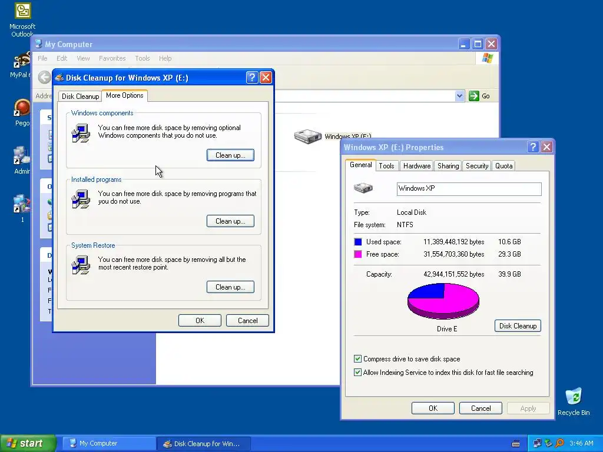
Task: Click OK in Disk Cleanup dialog
Action: 200,321
